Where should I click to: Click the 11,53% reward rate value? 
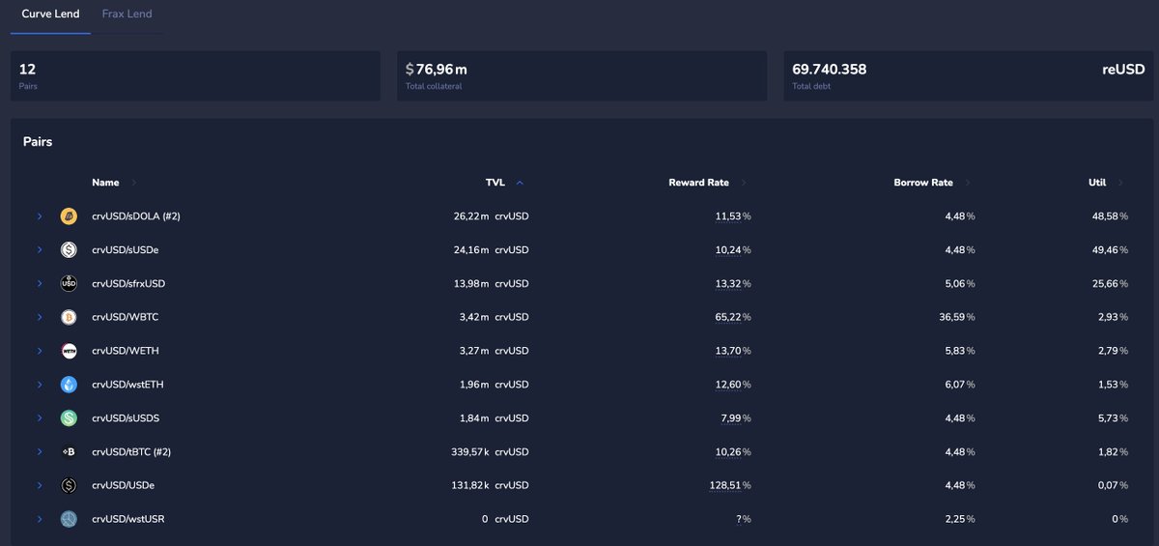point(733,216)
